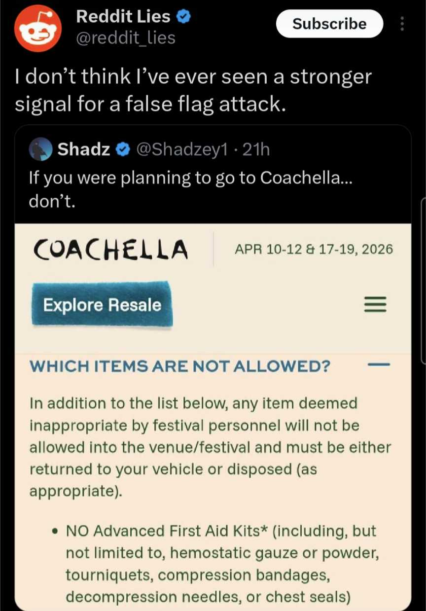Click the Shadz verified checkmark badge
The height and width of the screenshot is (611, 426).
pyautogui.click(x=120, y=149)
